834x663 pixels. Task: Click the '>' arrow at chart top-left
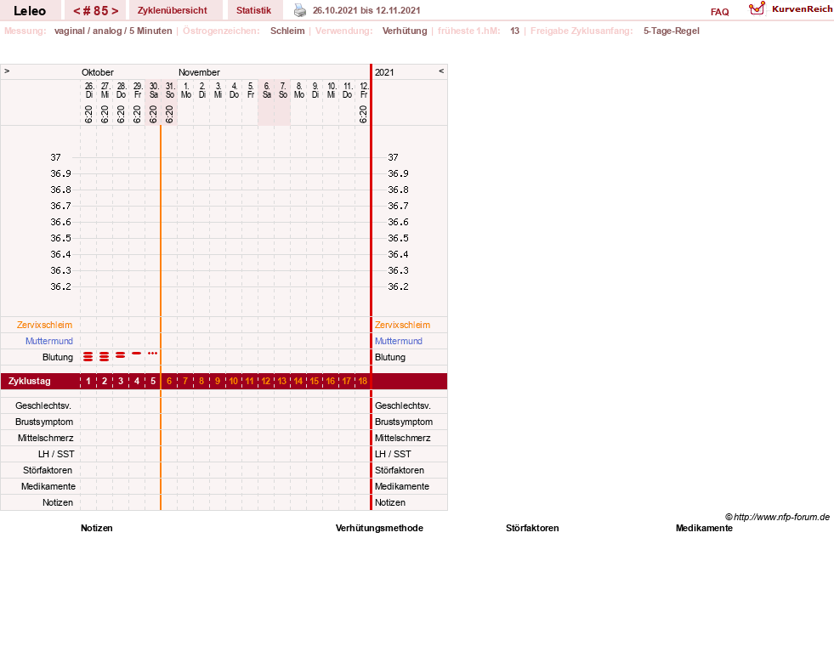click(x=7, y=71)
